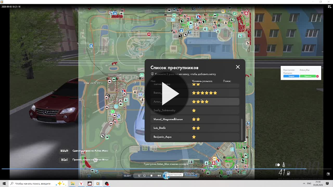
Task: Pause playback in the player bar
Action: tap(166, 176)
